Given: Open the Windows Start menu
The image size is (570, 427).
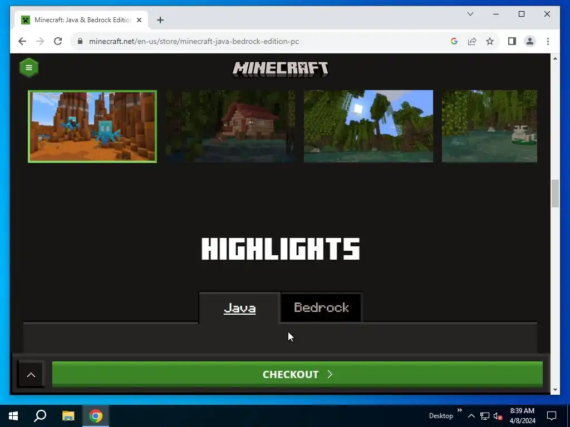Looking at the screenshot, I should tap(13, 416).
